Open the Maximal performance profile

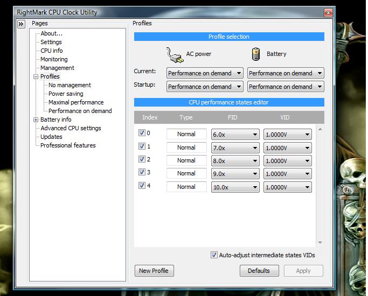[x=76, y=102]
